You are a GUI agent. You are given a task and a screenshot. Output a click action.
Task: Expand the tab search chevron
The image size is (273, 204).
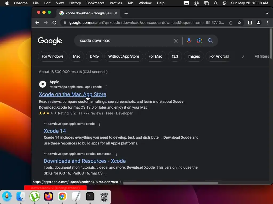coord(267,13)
